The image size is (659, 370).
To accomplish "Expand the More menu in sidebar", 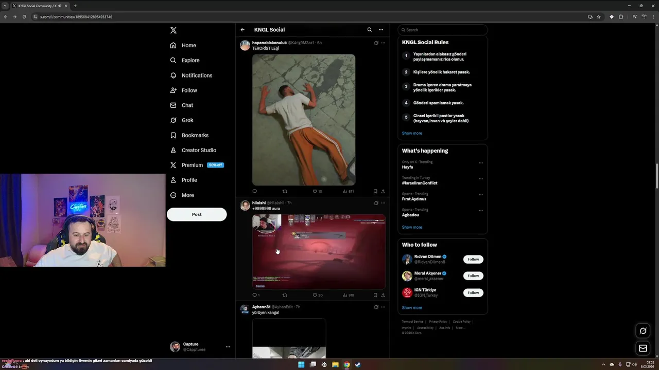I will tap(182, 195).
